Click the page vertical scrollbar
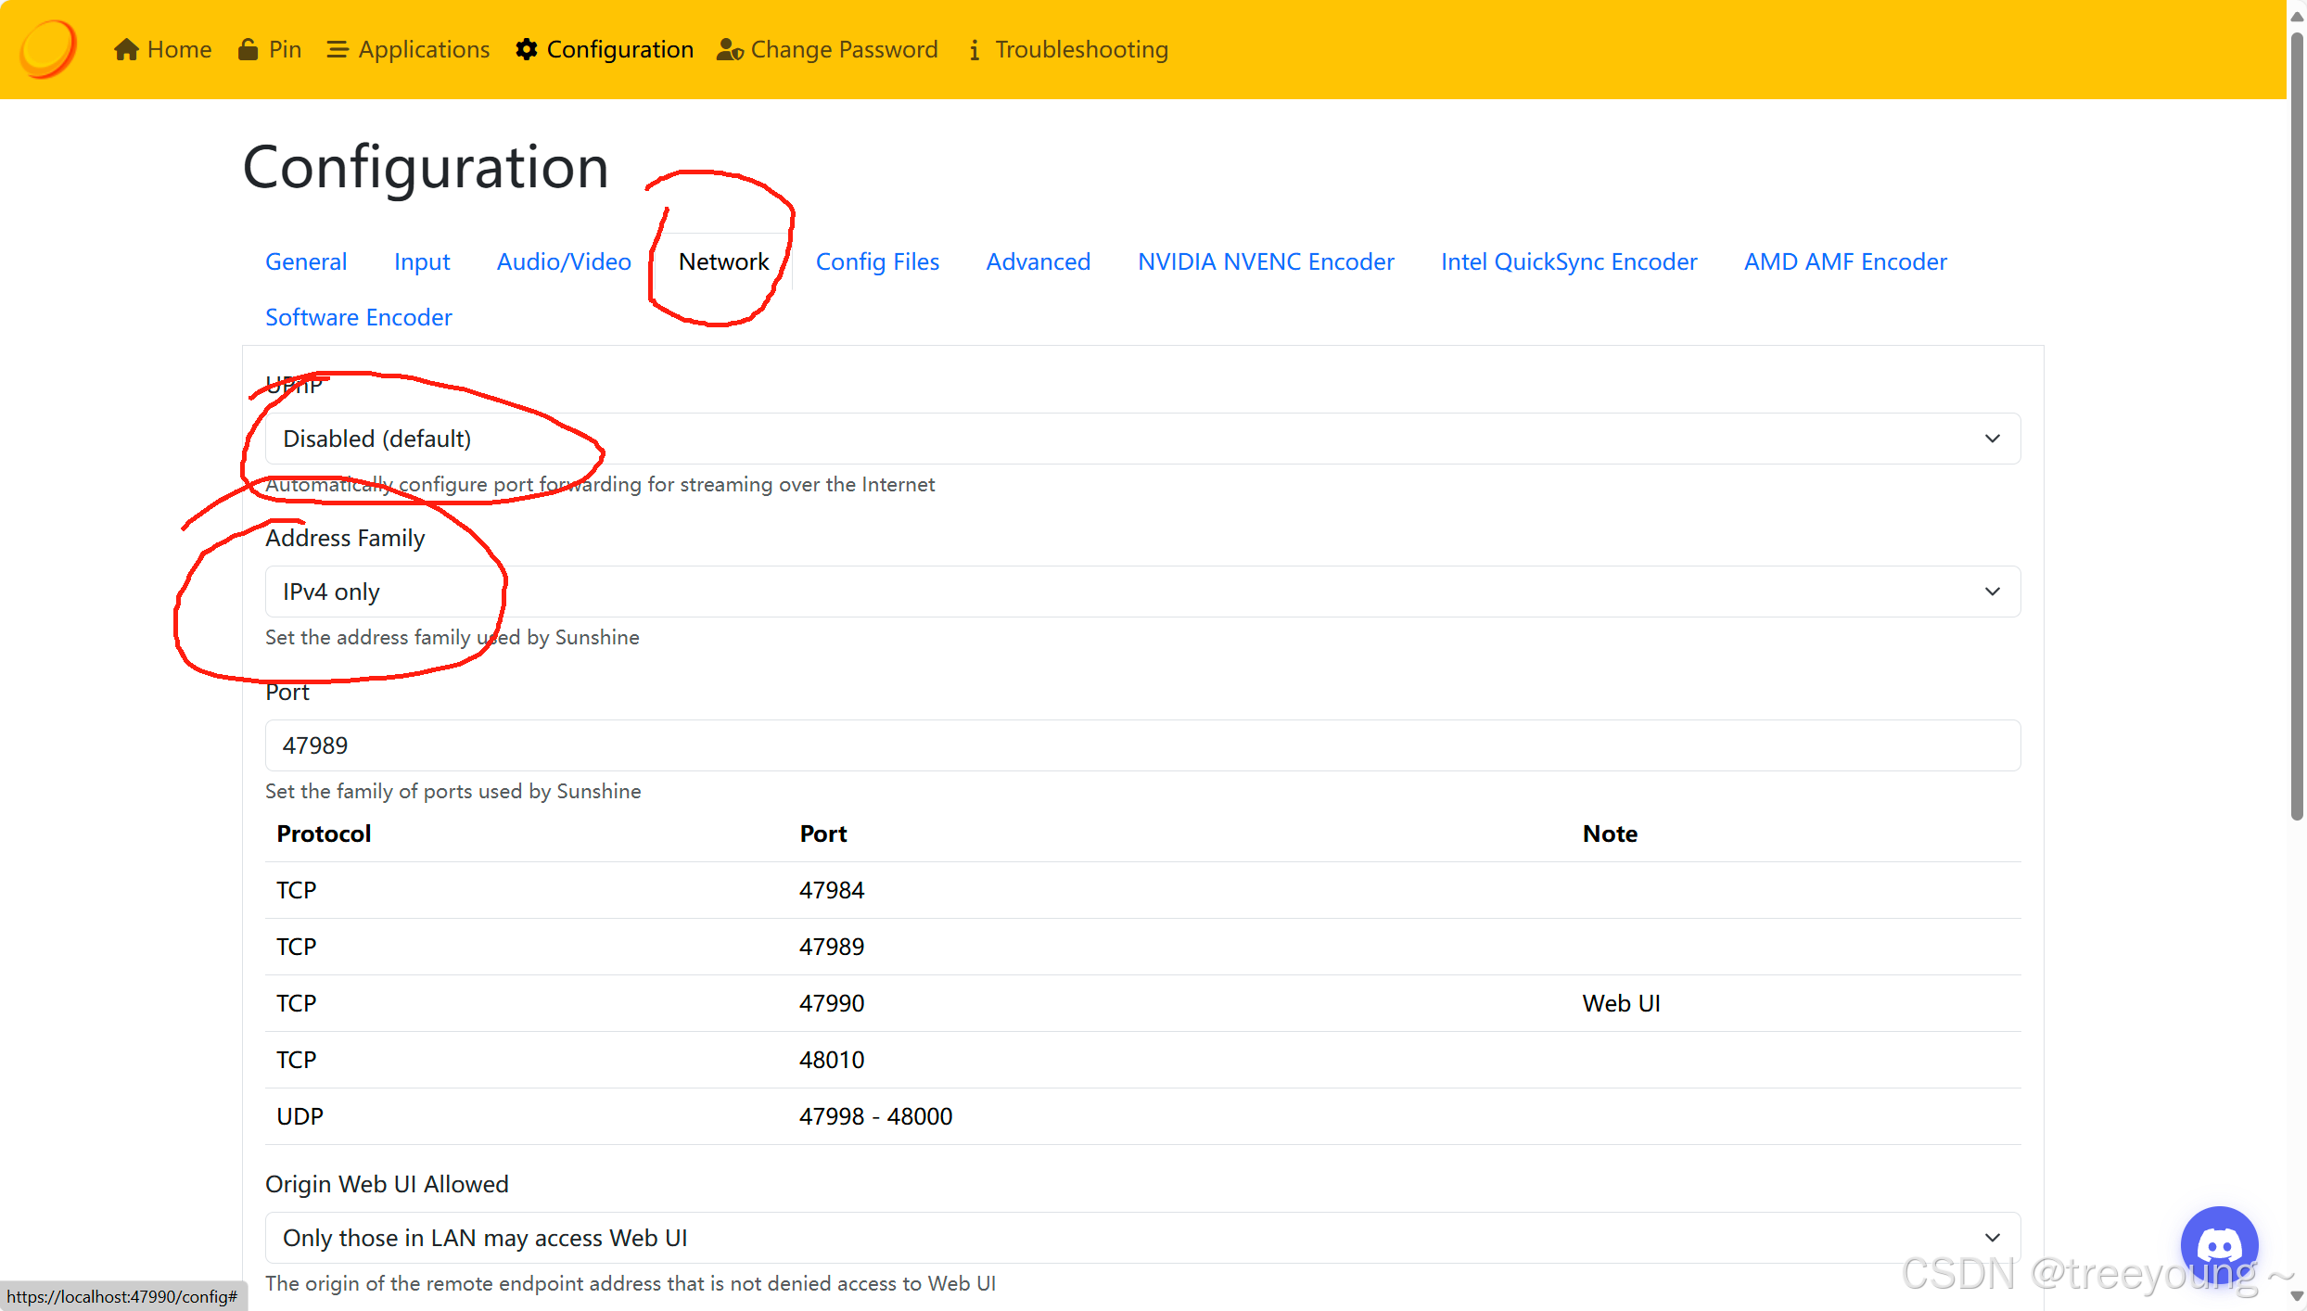Viewport: 2307px width, 1311px height. [2296, 426]
